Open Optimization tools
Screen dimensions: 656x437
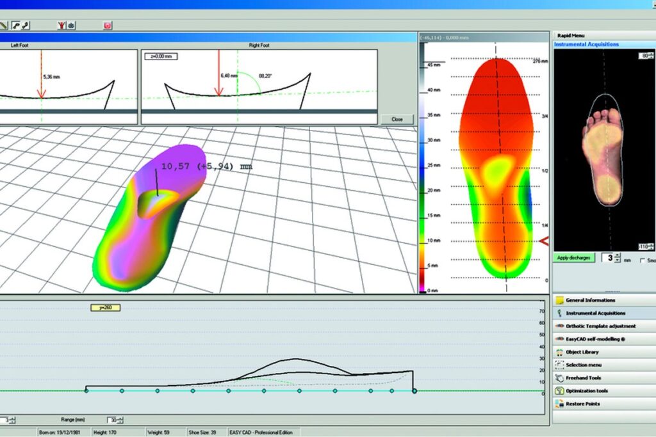(x=604, y=391)
